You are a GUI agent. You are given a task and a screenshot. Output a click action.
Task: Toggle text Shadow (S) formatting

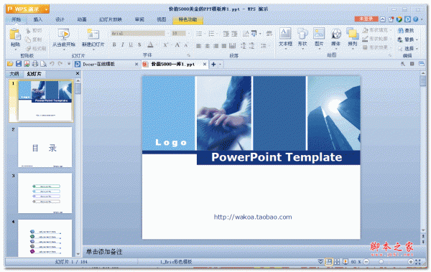tap(139, 44)
